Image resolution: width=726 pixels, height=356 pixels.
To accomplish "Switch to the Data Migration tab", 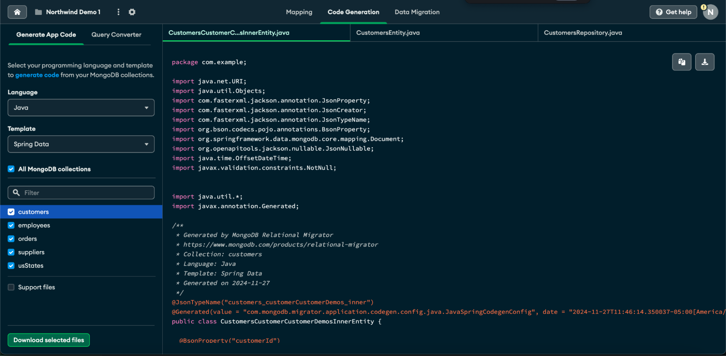I will pyautogui.click(x=417, y=12).
